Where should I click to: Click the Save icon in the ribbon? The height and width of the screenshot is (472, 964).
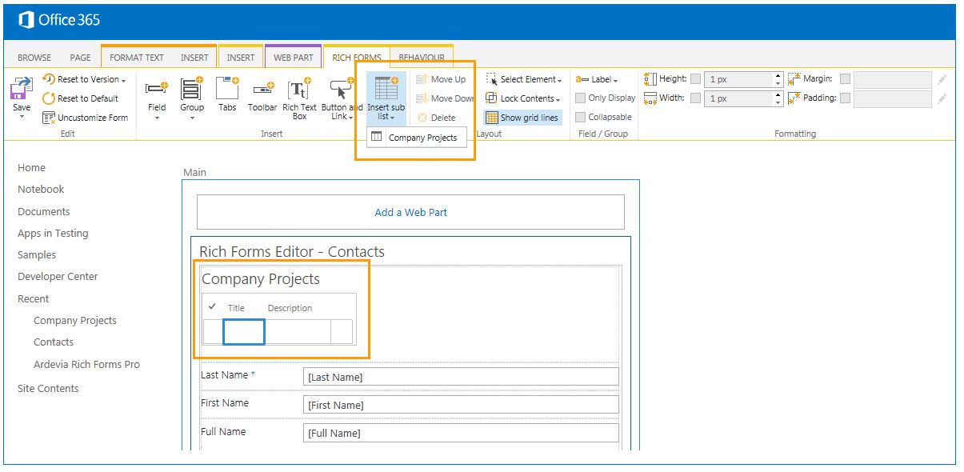point(22,88)
